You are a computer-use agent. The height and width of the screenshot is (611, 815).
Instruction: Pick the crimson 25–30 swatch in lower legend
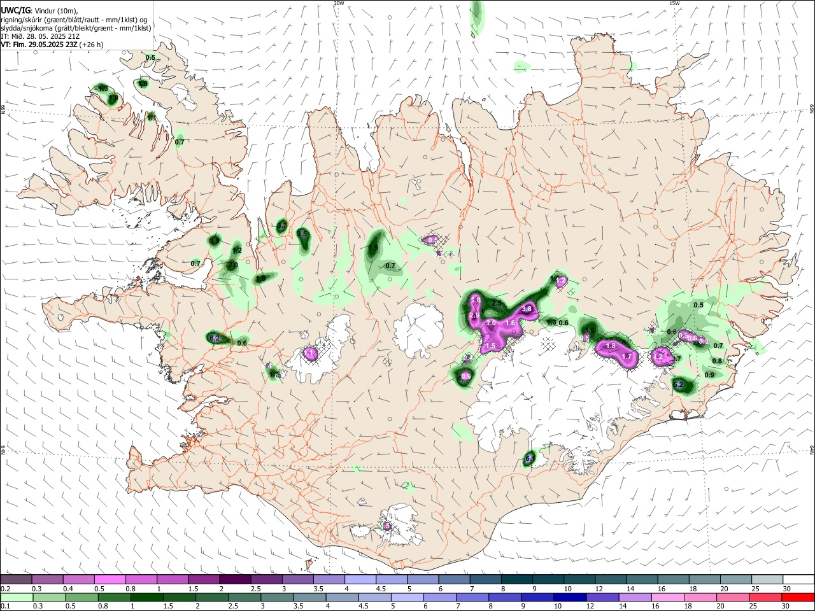(766, 598)
